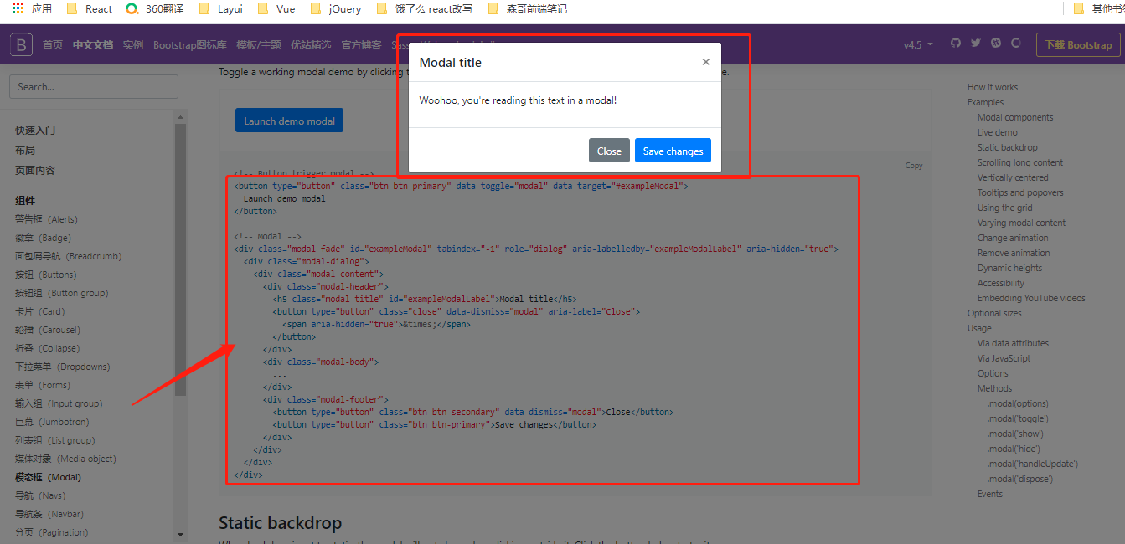This screenshot has width=1125, height=544.
Task: Jump to How it works section
Action: click(993, 87)
